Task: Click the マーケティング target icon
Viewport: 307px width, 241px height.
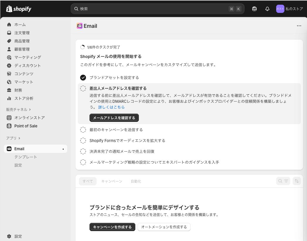Action: pos(9,57)
